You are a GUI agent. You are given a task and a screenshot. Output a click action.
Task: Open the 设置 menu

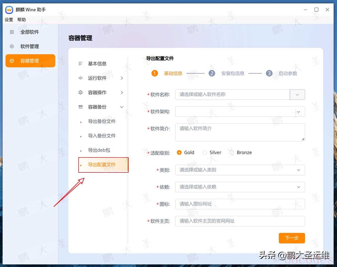9,20
